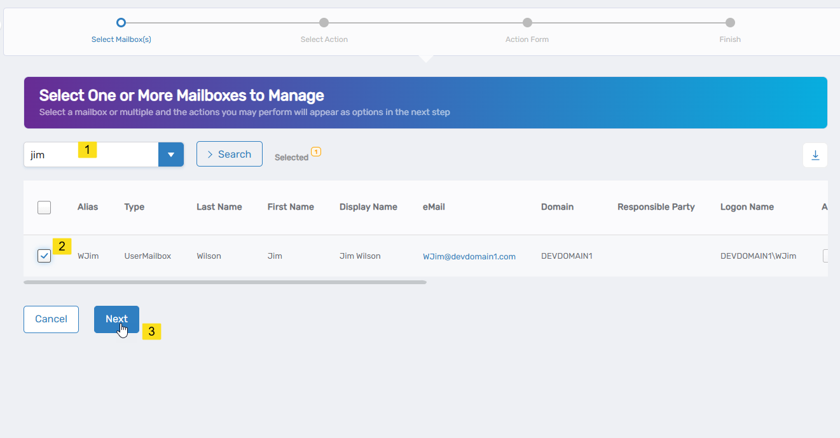
Task: Click the Selected count badge
Action: [316, 152]
